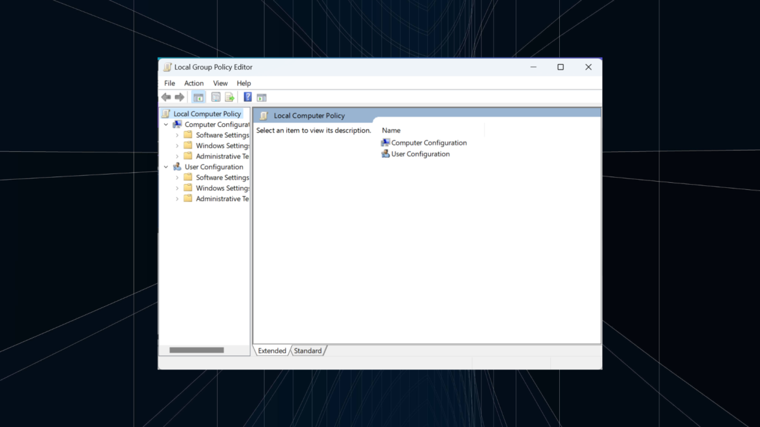Click the scroll icon in the title bar
The height and width of the screenshot is (427, 760).
167,67
